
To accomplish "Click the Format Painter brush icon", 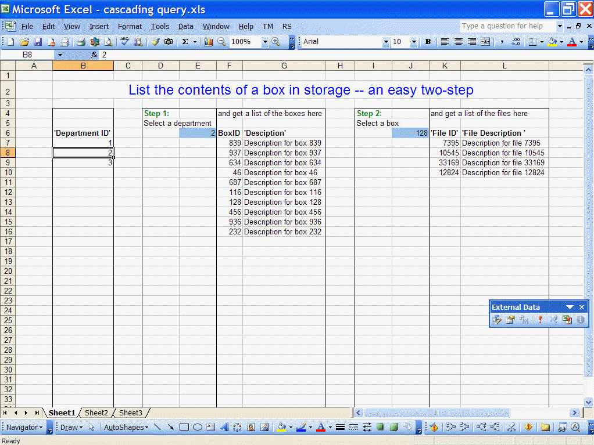I will 155,42.
